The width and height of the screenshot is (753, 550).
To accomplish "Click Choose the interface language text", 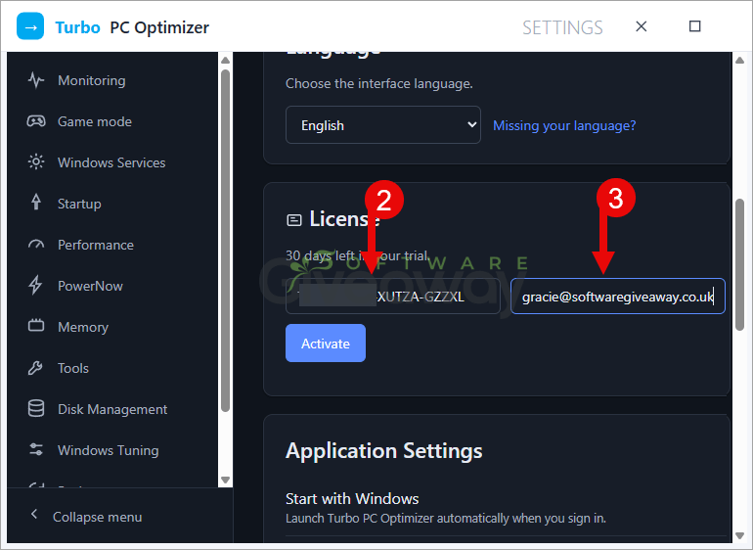I will [379, 83].
